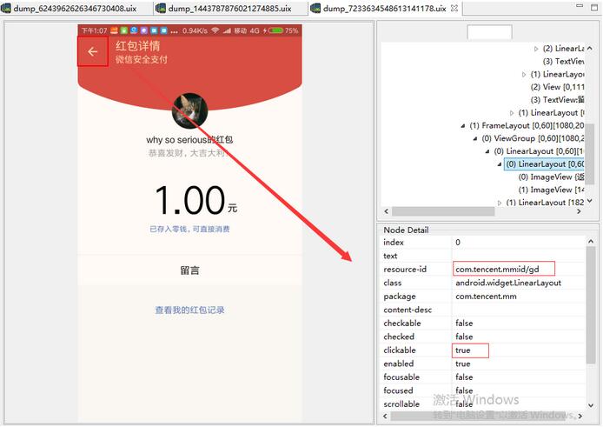Select the (2) View [0,111 tree row
Screen dimensions: 603x427
pos(557,87)
